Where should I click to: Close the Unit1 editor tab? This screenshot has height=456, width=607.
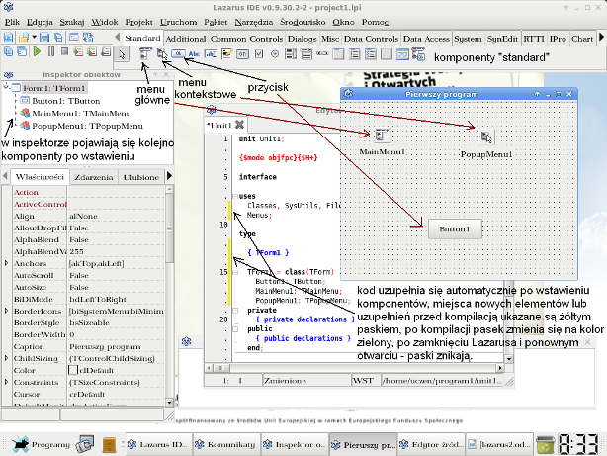[x=240, y=125]
